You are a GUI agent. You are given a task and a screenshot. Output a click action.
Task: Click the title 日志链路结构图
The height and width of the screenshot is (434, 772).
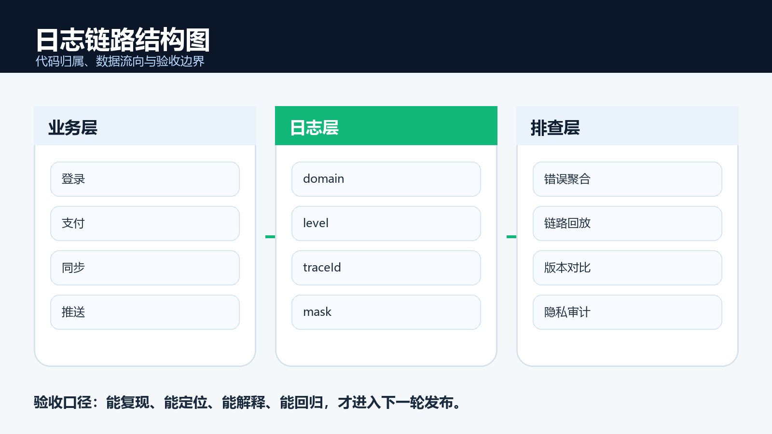coord(123,40)
